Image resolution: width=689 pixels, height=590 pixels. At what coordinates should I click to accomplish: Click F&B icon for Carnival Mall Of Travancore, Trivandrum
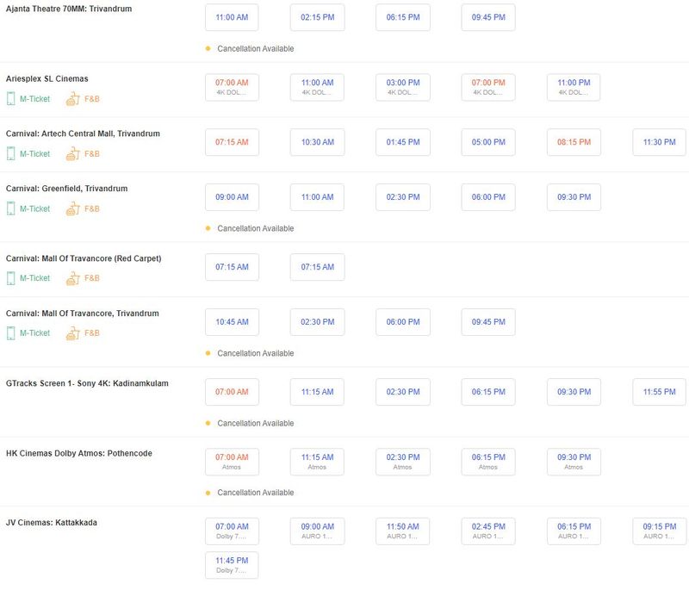(71, 333)
